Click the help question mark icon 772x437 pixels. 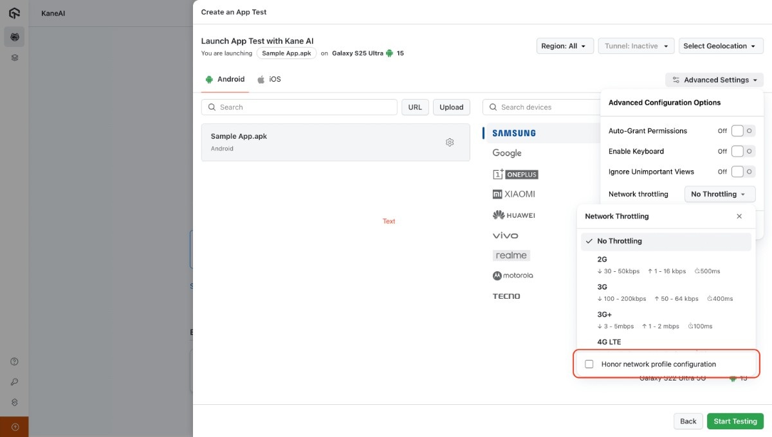pyautogui.click(x=14, y=362)
